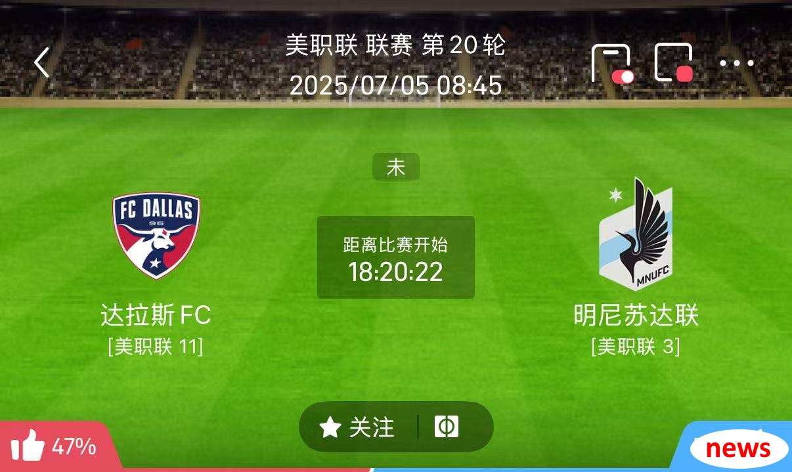Open the pitch lineup icon beside 关注

pos(447,427)
